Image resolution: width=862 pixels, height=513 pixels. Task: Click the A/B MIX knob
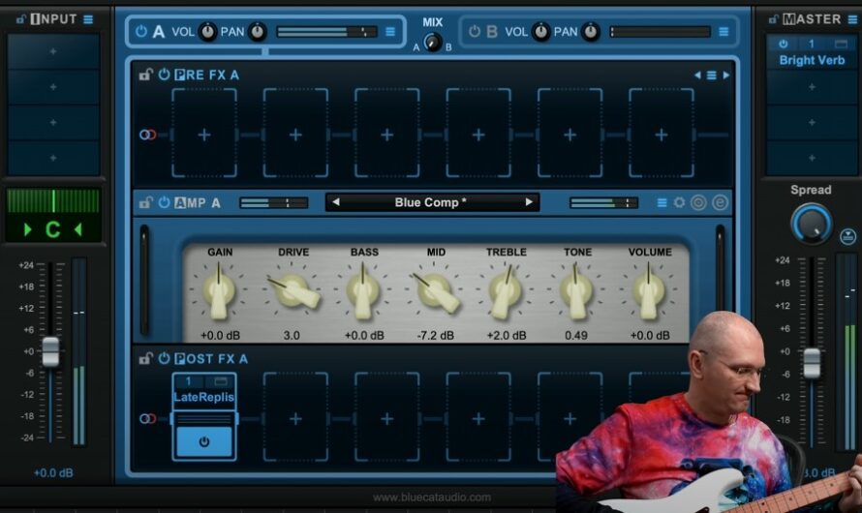click(x=433, y=42)
